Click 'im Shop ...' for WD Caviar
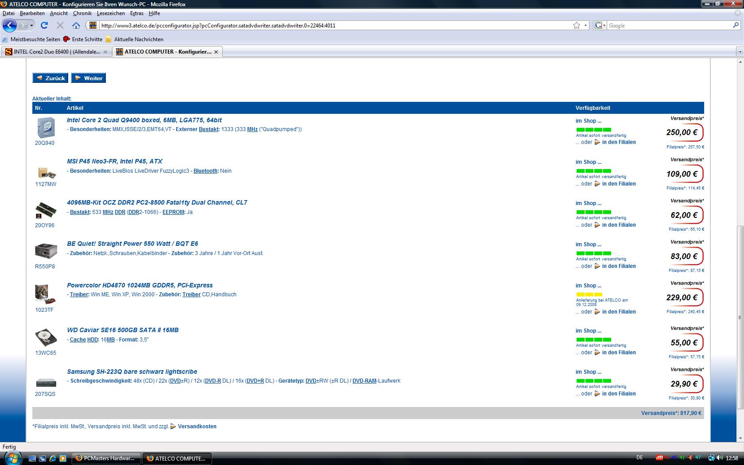This screenshot has height=465, width=744. click(x=589, y=331)
